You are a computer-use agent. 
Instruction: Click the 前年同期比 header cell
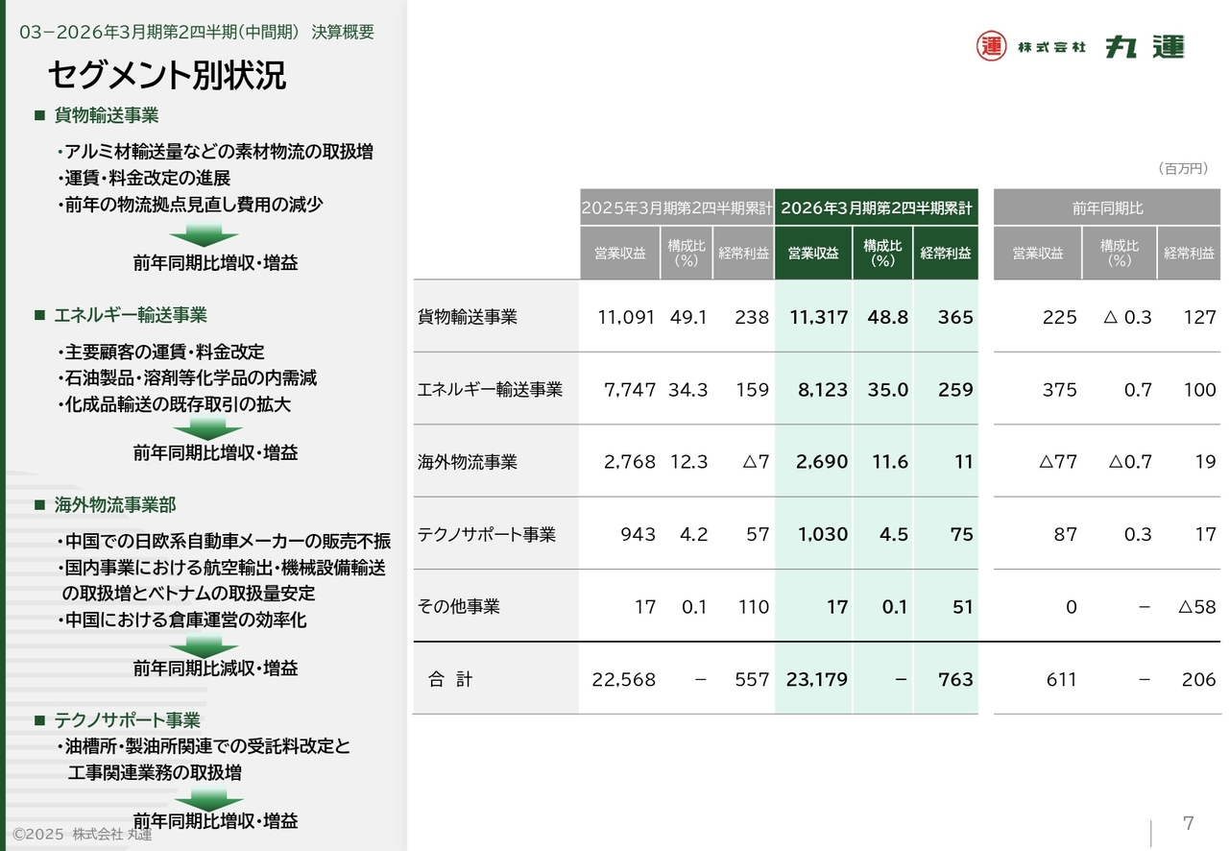(1107, 207)
